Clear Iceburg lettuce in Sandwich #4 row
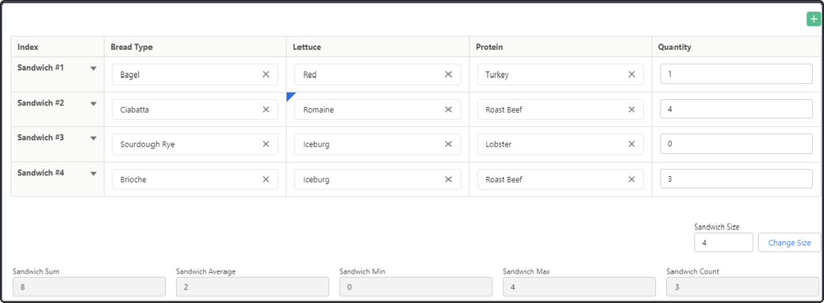 tap(449, 179)
